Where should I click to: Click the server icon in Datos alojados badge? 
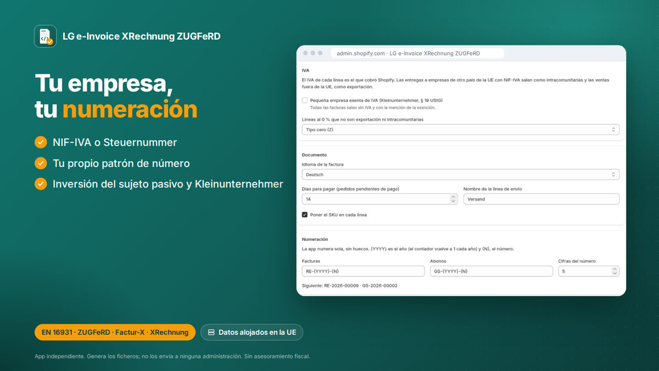[211, 333]
